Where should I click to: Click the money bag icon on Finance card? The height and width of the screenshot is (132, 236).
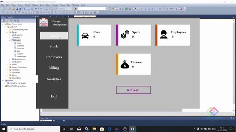click(x=125, y=65)
